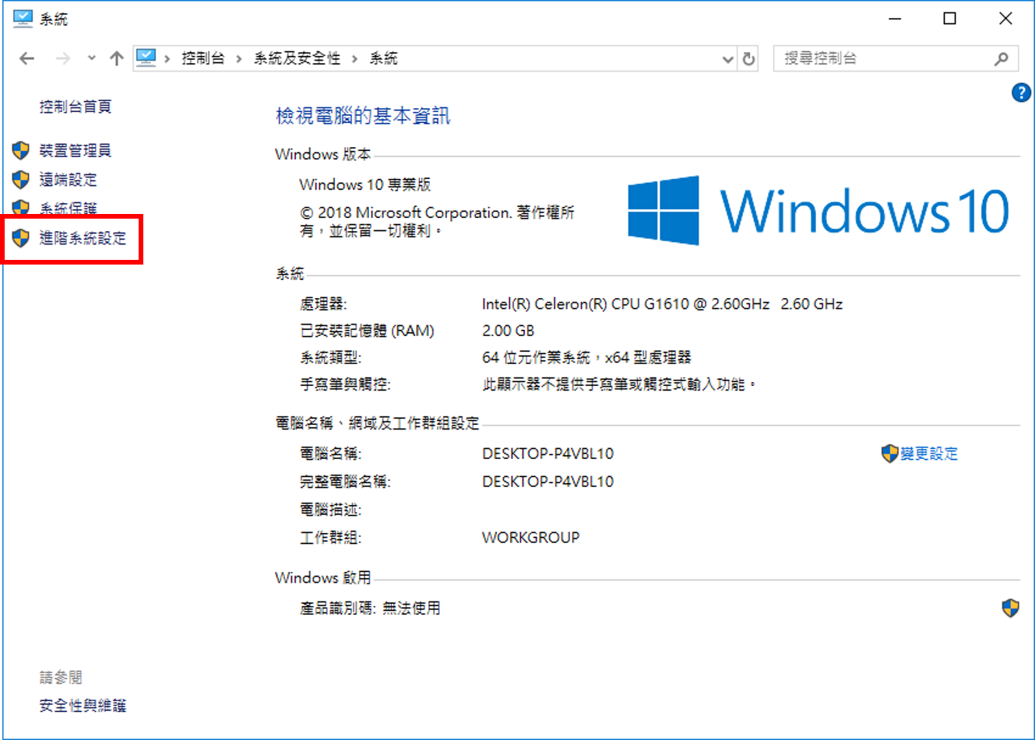1035x740 pixels.
Task: Click the 工作群組: label
Action: point(331,538)
